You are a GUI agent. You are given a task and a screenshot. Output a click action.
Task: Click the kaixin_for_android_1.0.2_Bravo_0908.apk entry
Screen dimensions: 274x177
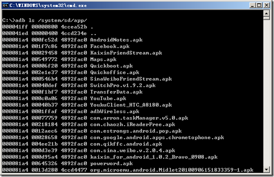click(x=154, y=157)
